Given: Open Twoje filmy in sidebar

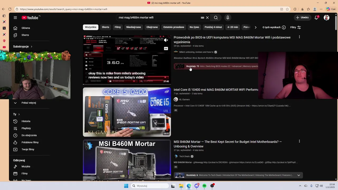Looking at the screenshot, I should [28, 150].
